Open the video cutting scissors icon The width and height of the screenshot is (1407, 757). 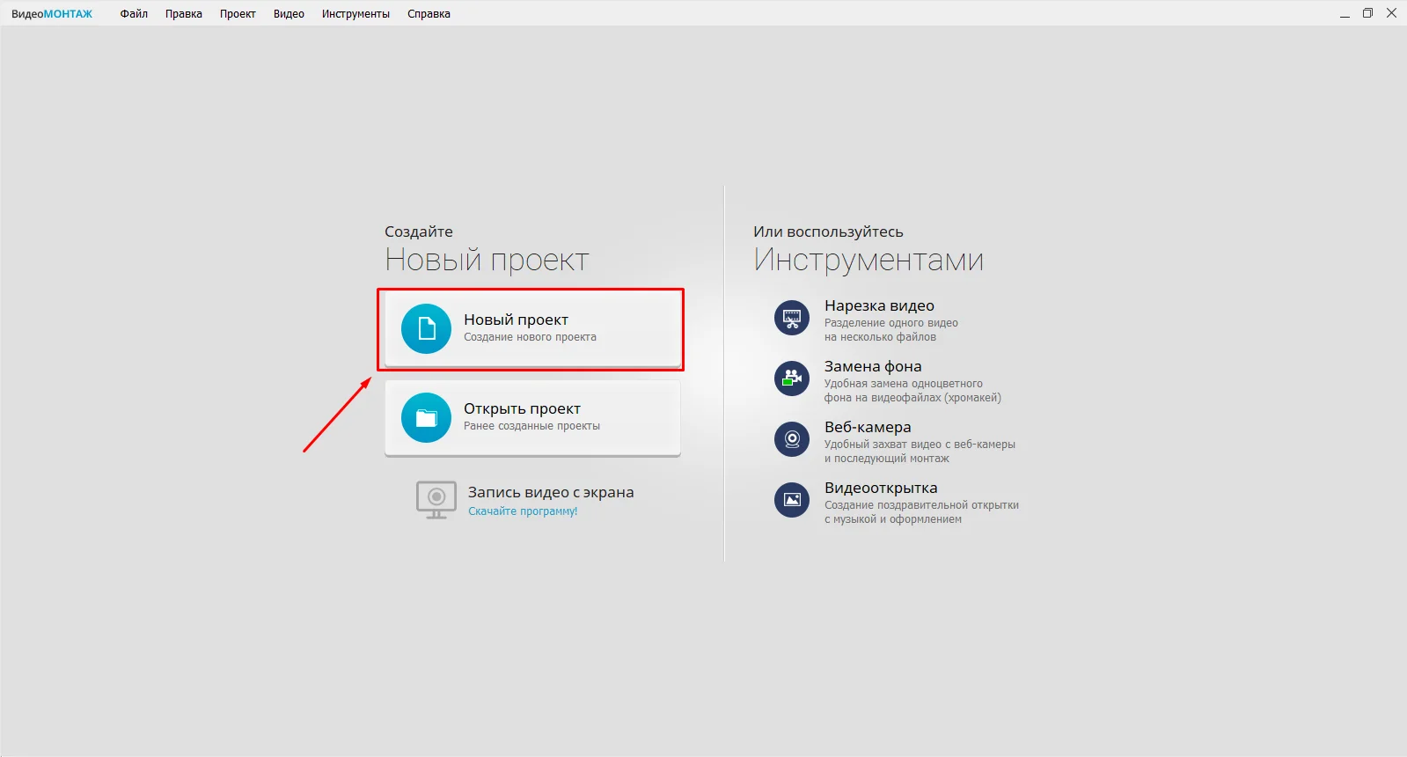[792, 318]
